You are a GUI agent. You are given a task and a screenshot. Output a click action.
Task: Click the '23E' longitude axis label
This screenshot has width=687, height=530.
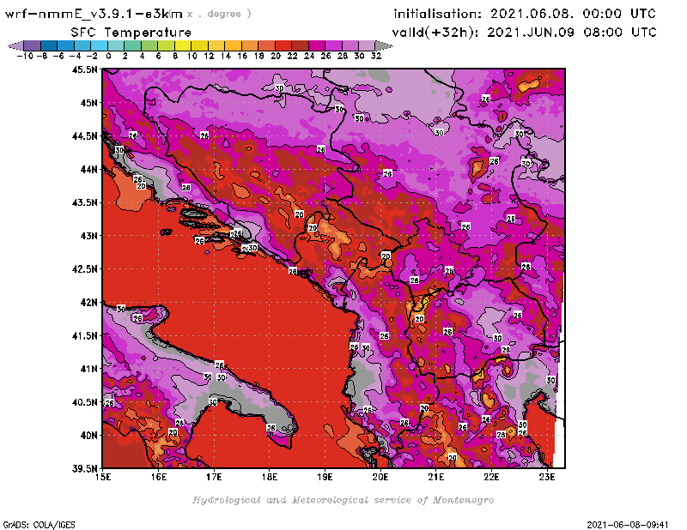(547, 477)
